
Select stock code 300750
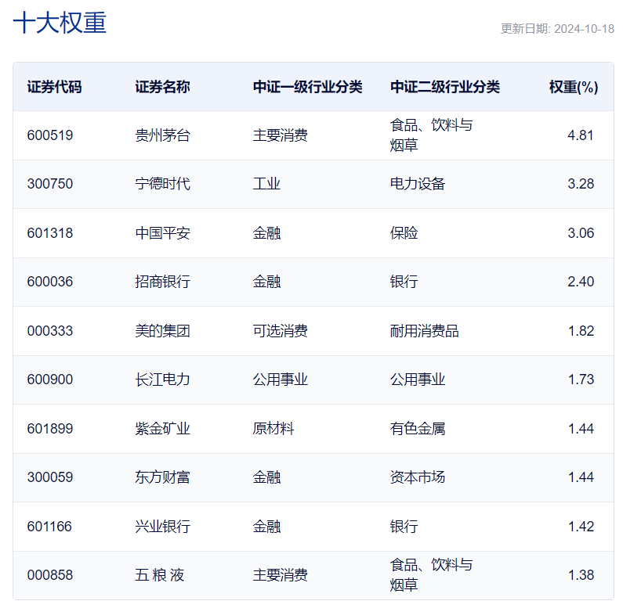(50, 184)
